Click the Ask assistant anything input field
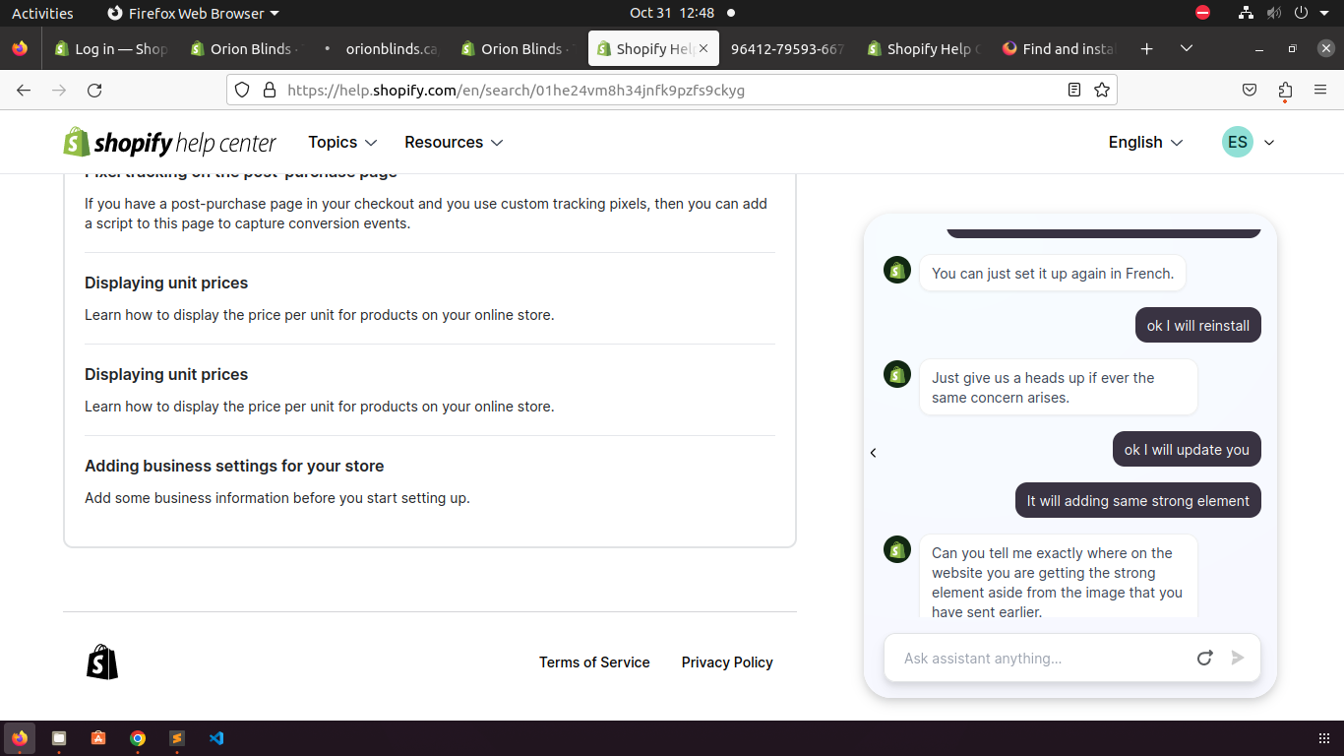Image resolution: width=1344 pixels, height=756 pixels. pos(1038,658)
